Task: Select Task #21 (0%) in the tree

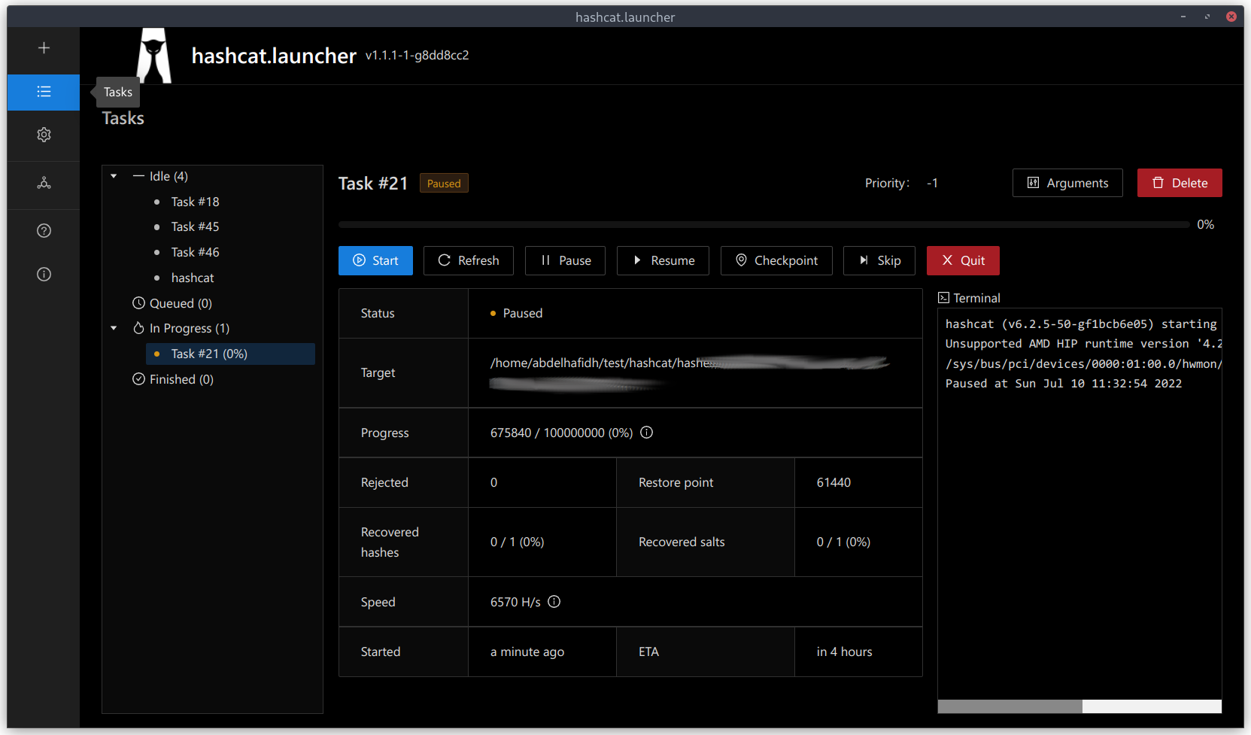Action: [x=230, y=354]
